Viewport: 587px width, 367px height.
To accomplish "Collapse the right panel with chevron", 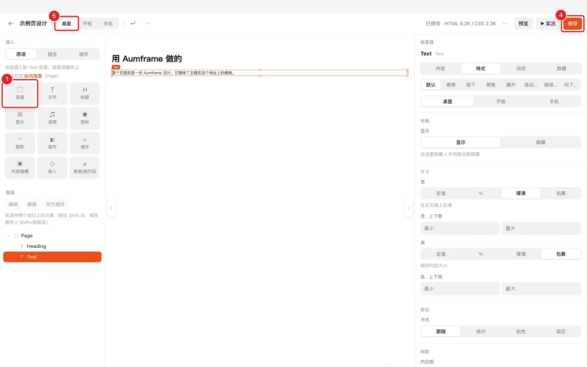I will click(x=408, y=208).
